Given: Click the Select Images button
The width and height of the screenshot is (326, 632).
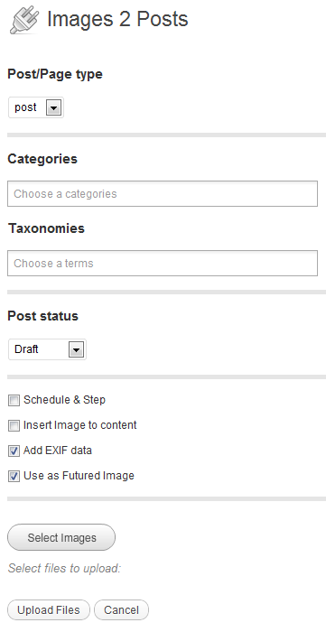Looking at the screenshot, I should tap(61, 537).
